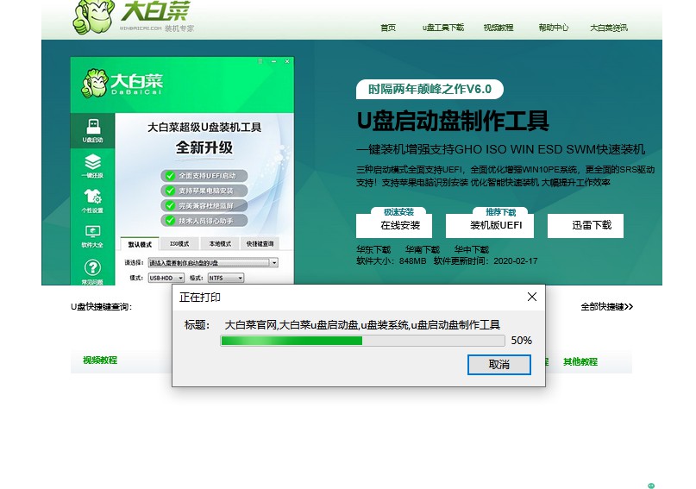
Task: Open the 一键还原 sidebar icon
Action: (x=92, y=165)
